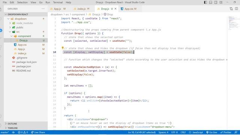Open package-lock.json file
The height and width of the screenshot is (135, 240).
(26, 62)
